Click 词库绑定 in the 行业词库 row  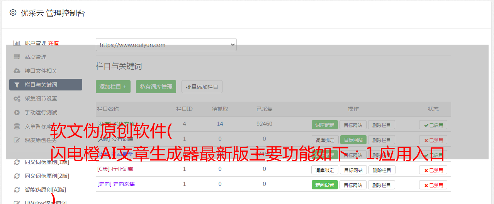(325, 170)
